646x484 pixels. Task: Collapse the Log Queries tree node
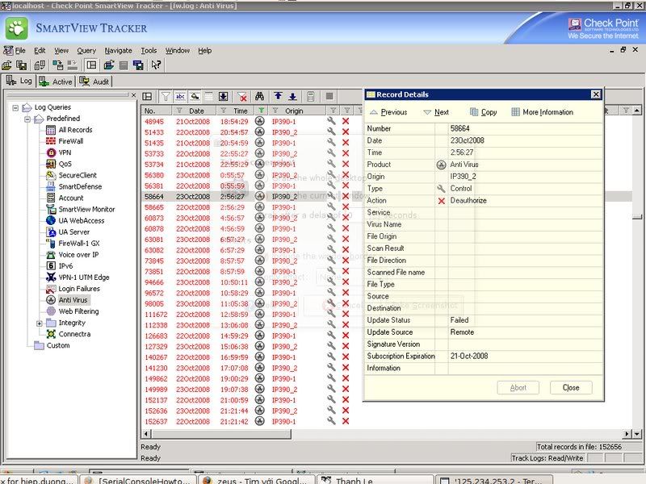pos(15,108)
